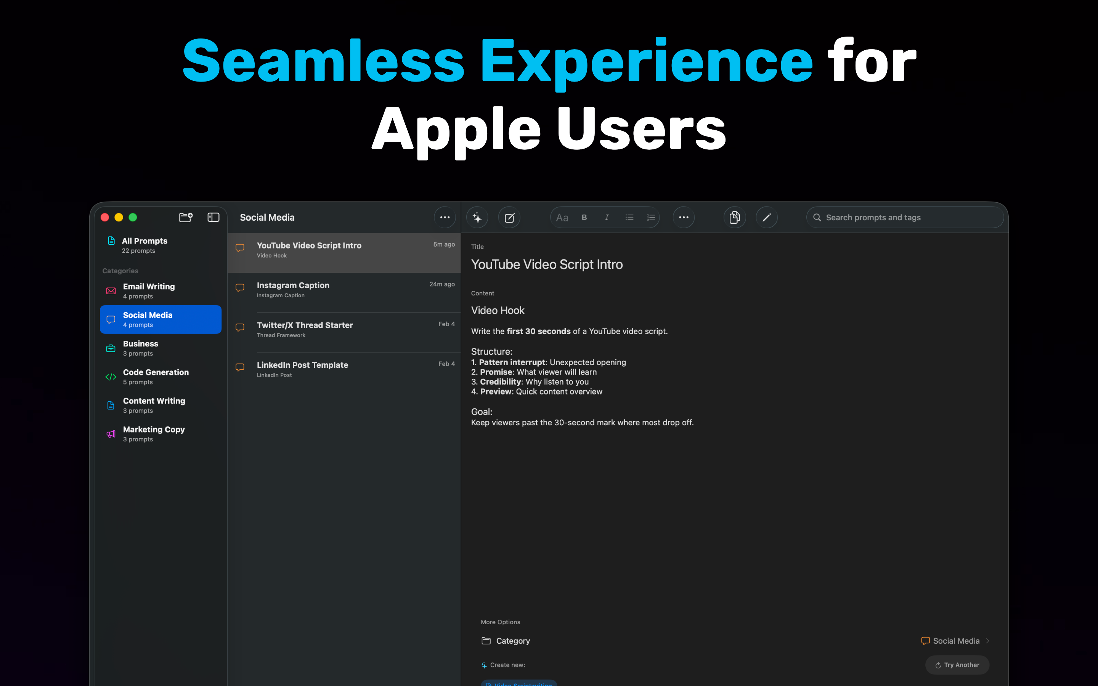Open the Instagram Caption prompt

(344, 293)
